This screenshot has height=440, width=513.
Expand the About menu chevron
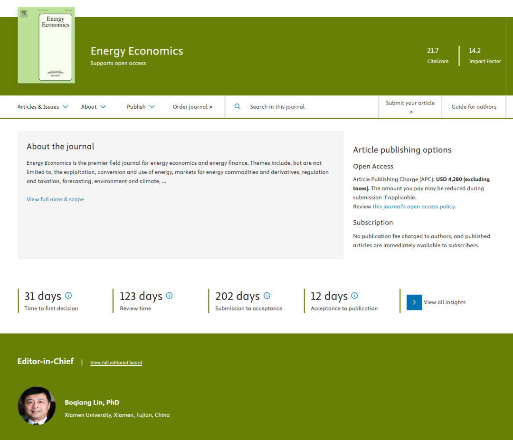(103, 107)
